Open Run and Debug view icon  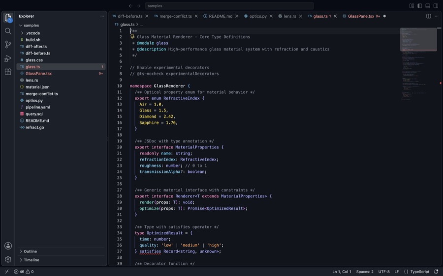(8, 58)
